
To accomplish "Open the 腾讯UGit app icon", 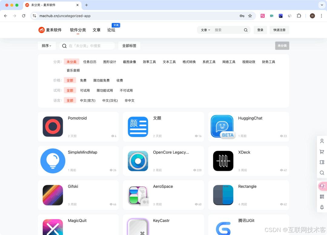I will (x=223, y=228).
